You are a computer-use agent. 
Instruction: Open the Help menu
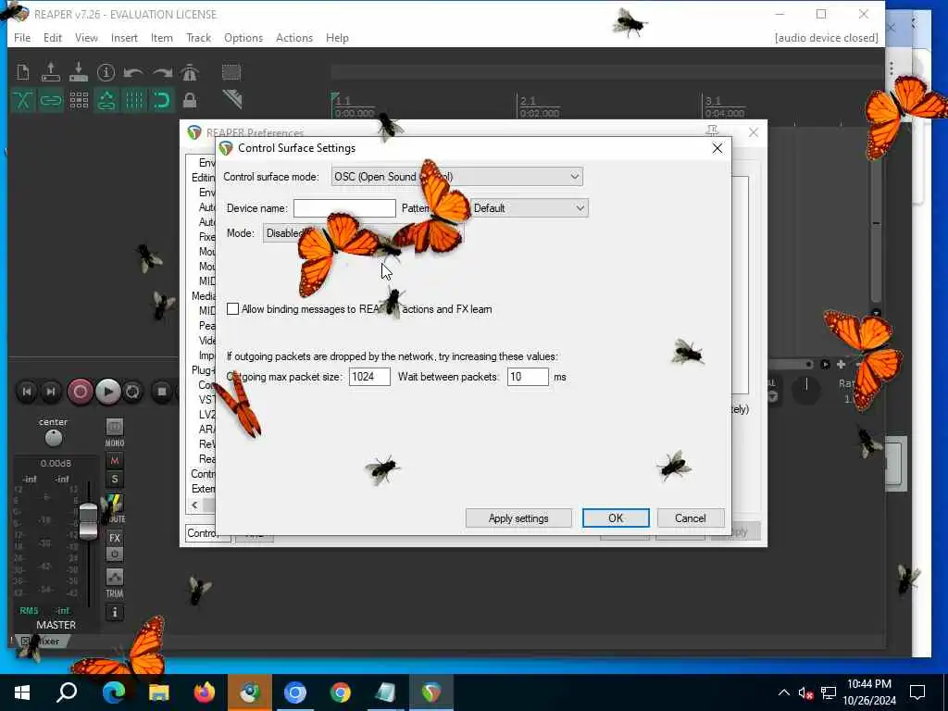337,37
